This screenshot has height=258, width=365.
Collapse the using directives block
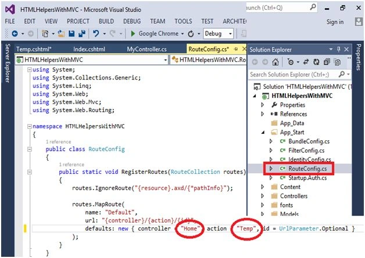click(x=30, y=70)
